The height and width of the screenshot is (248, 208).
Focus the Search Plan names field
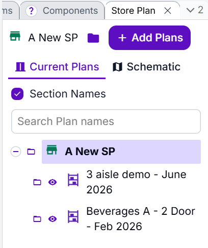point(106,121)
